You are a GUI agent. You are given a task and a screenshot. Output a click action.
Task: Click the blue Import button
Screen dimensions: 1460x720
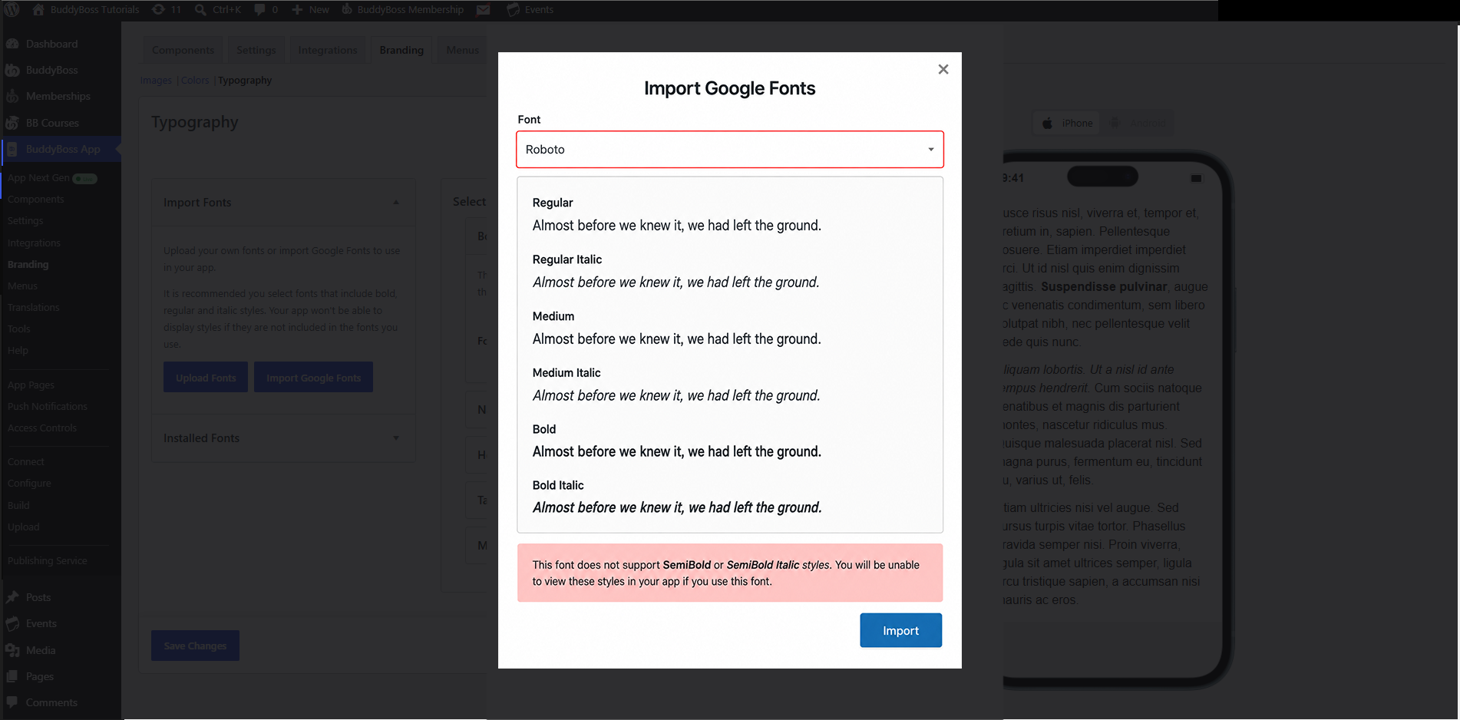coord(900,630)
